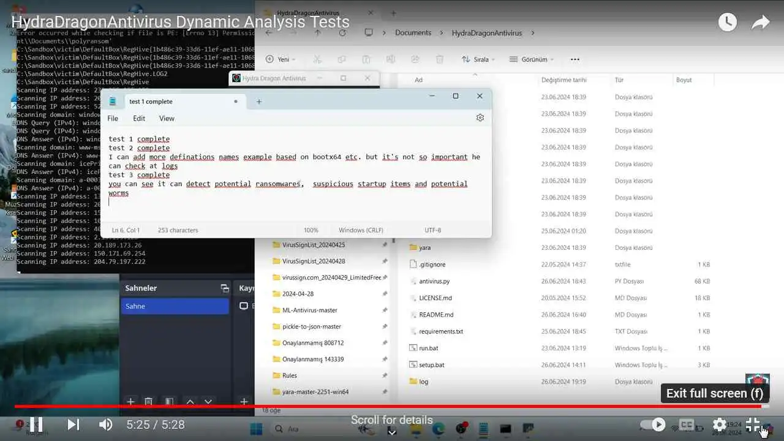Move scene down in OBS
Image resolution: width=784 pixels, height=441 pixels.
click(208, 402)
